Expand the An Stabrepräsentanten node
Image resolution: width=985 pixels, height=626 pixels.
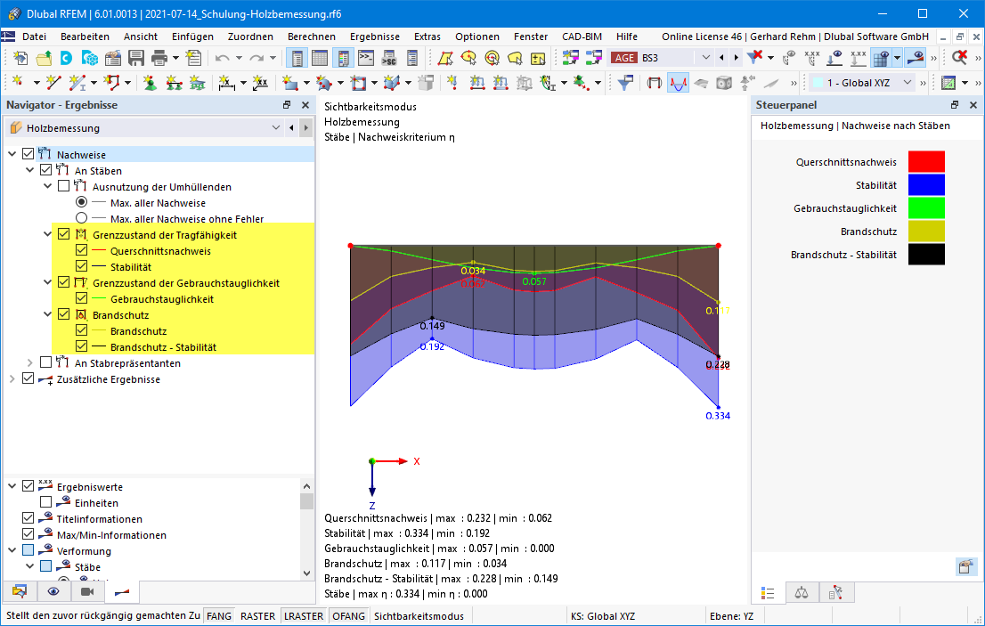tap(29, 363)
